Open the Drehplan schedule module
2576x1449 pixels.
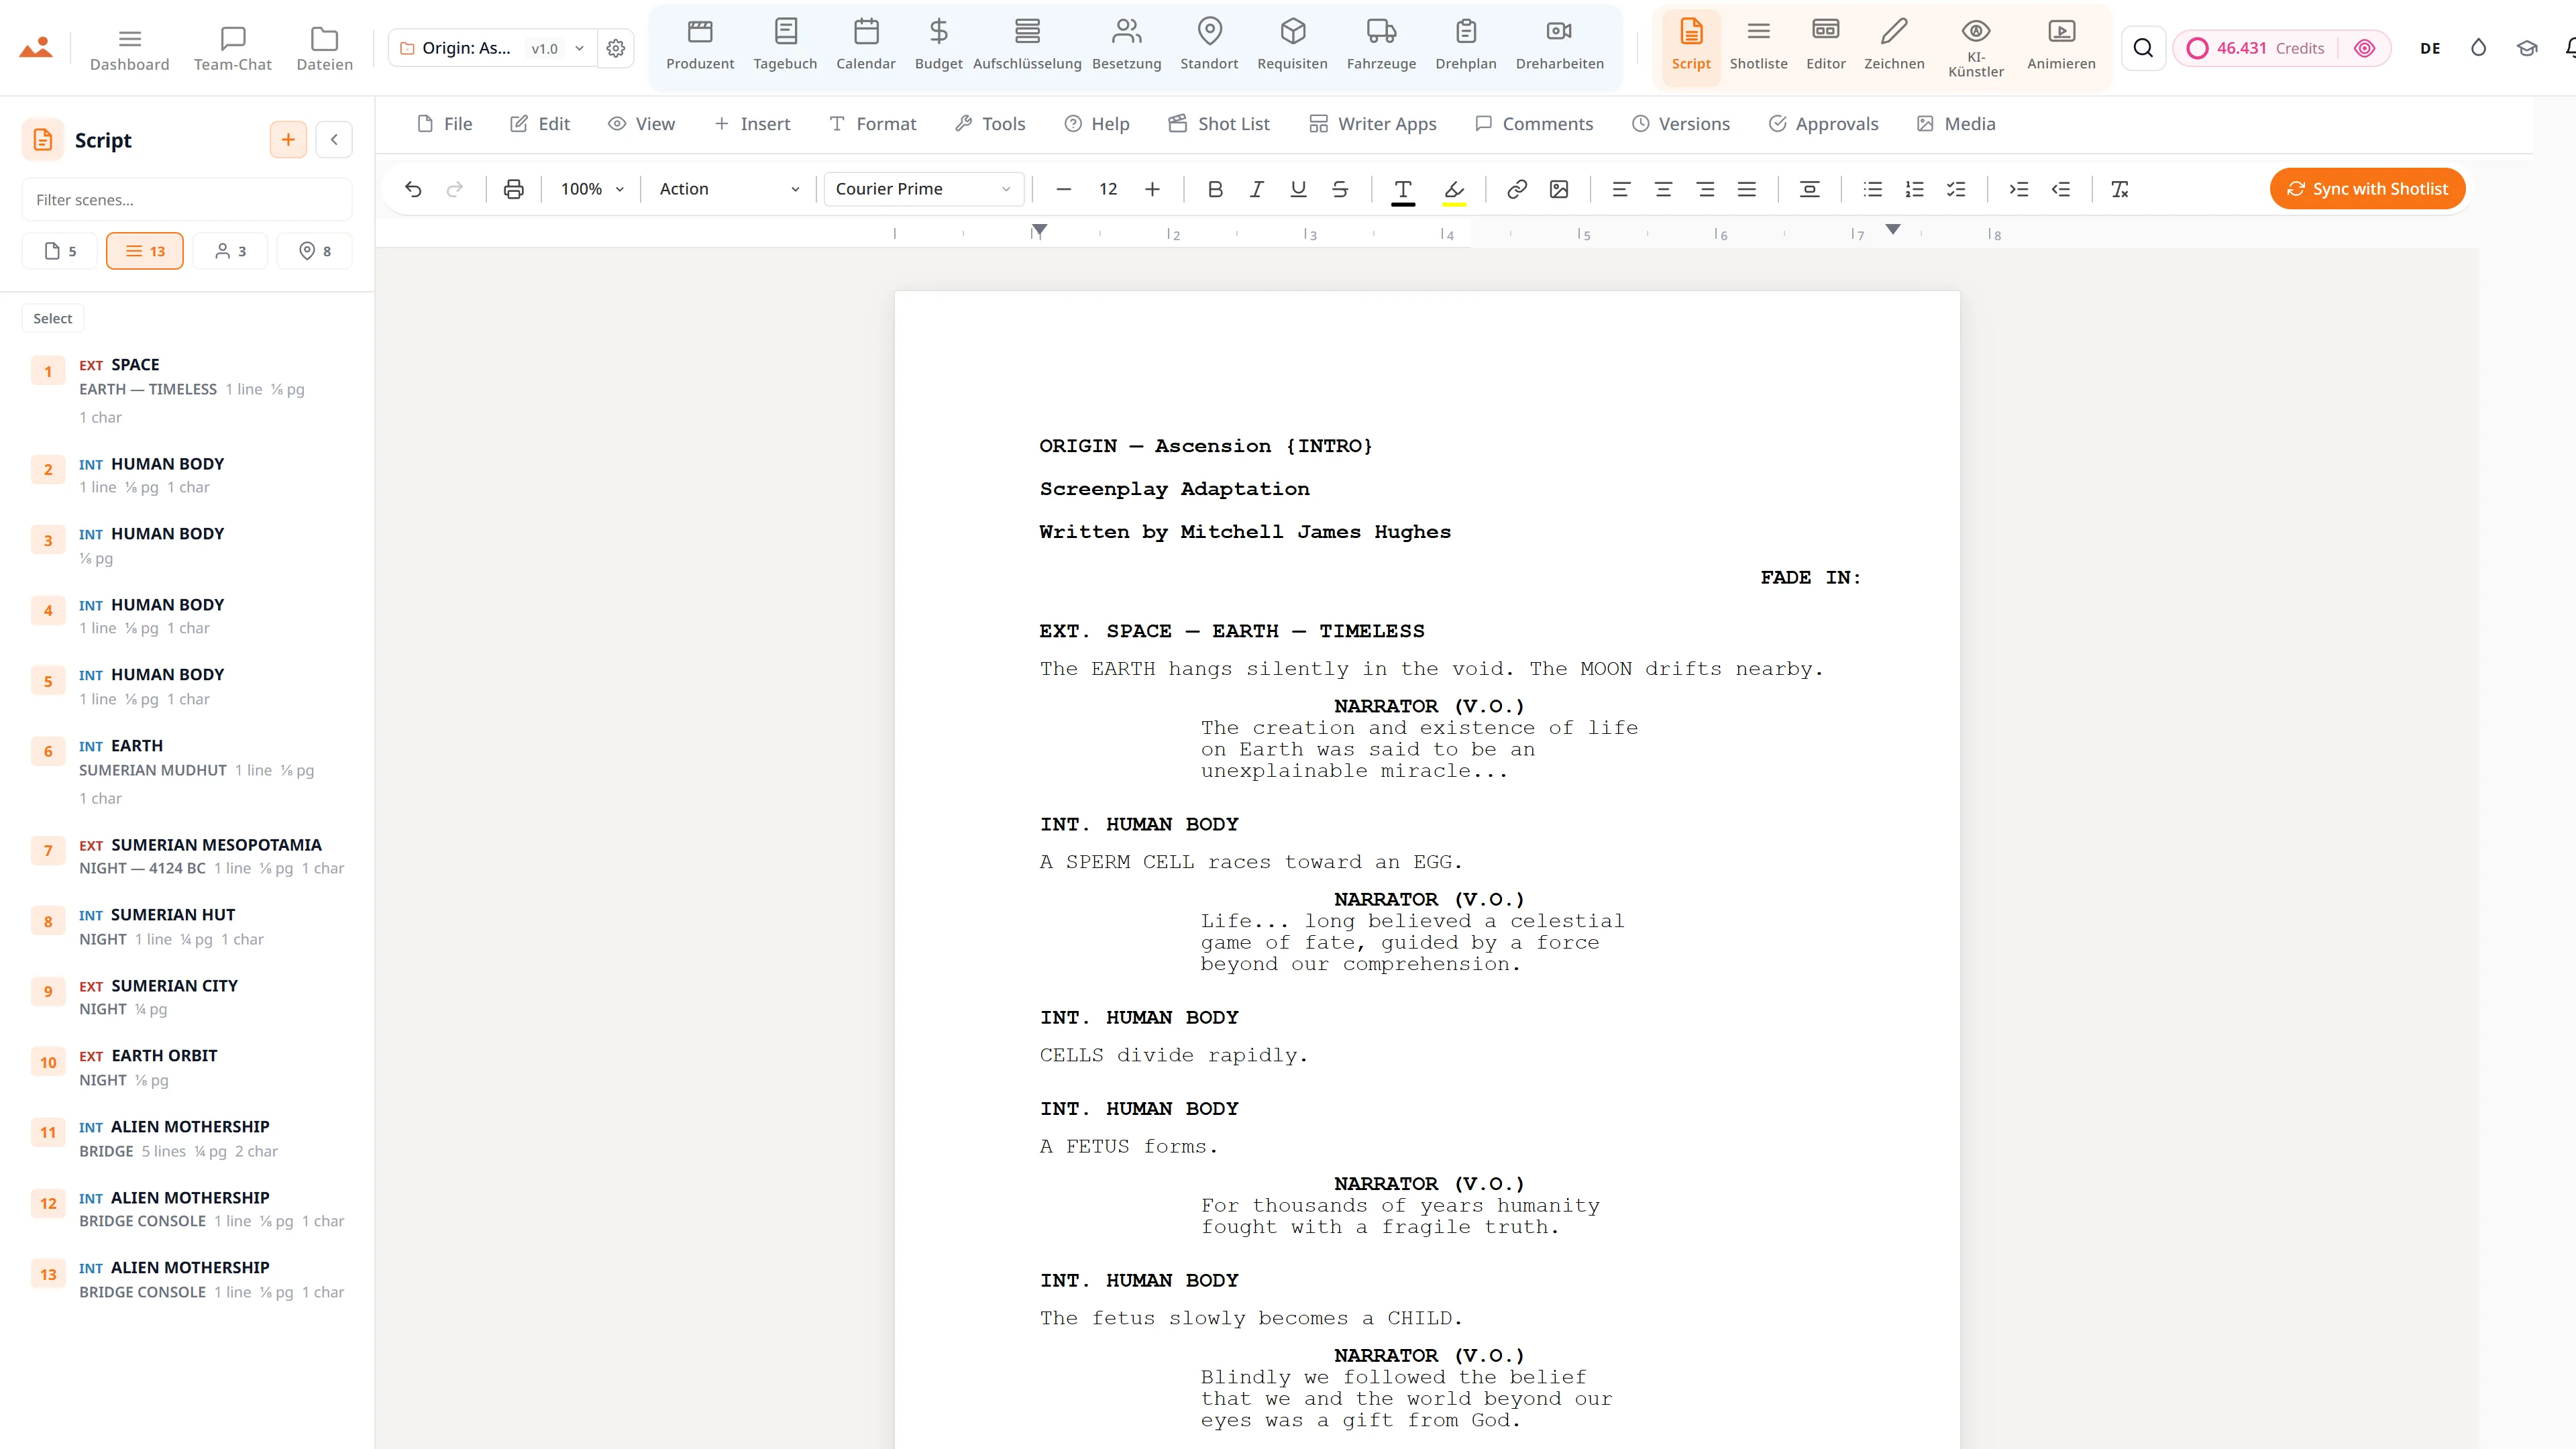click(x=1466, y=45)
